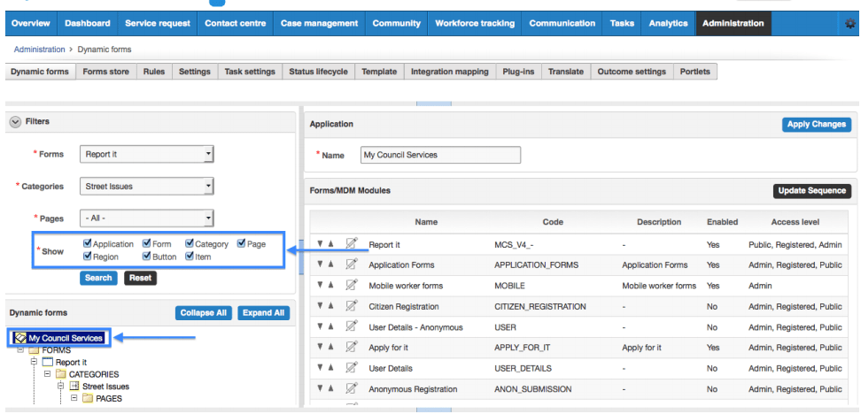
Task: Click the Search button
Action: point(99,278)
